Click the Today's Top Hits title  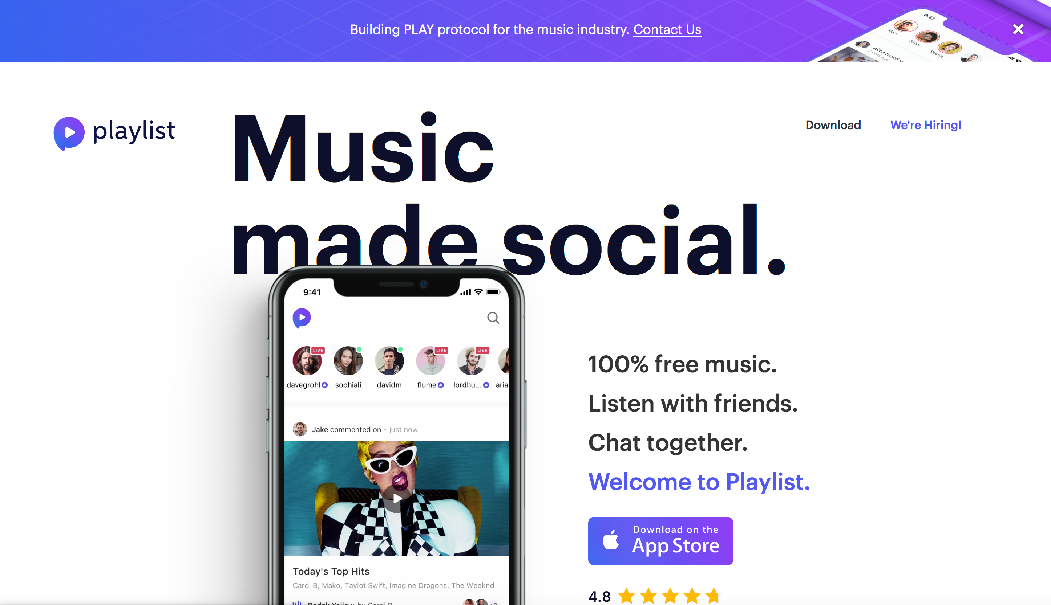pyautogui.click(x=331, y=571)
